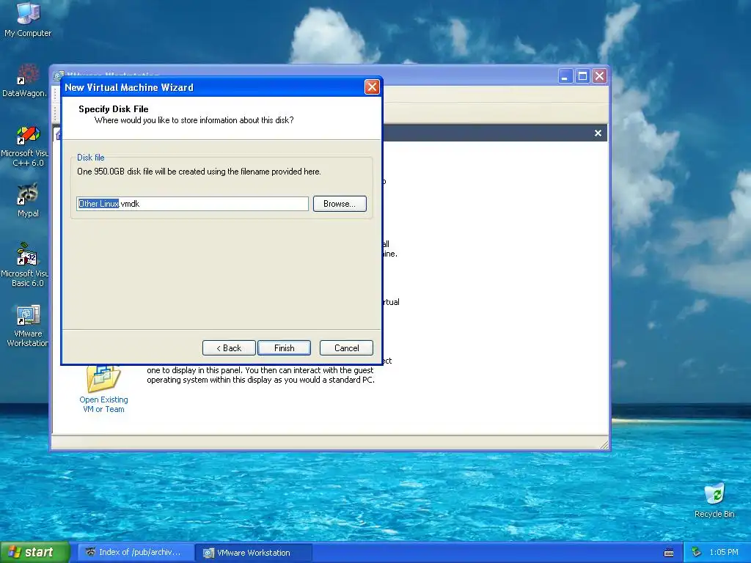Select VMware Workstation taskbar button
751x563 pixels.
(254, 553)
